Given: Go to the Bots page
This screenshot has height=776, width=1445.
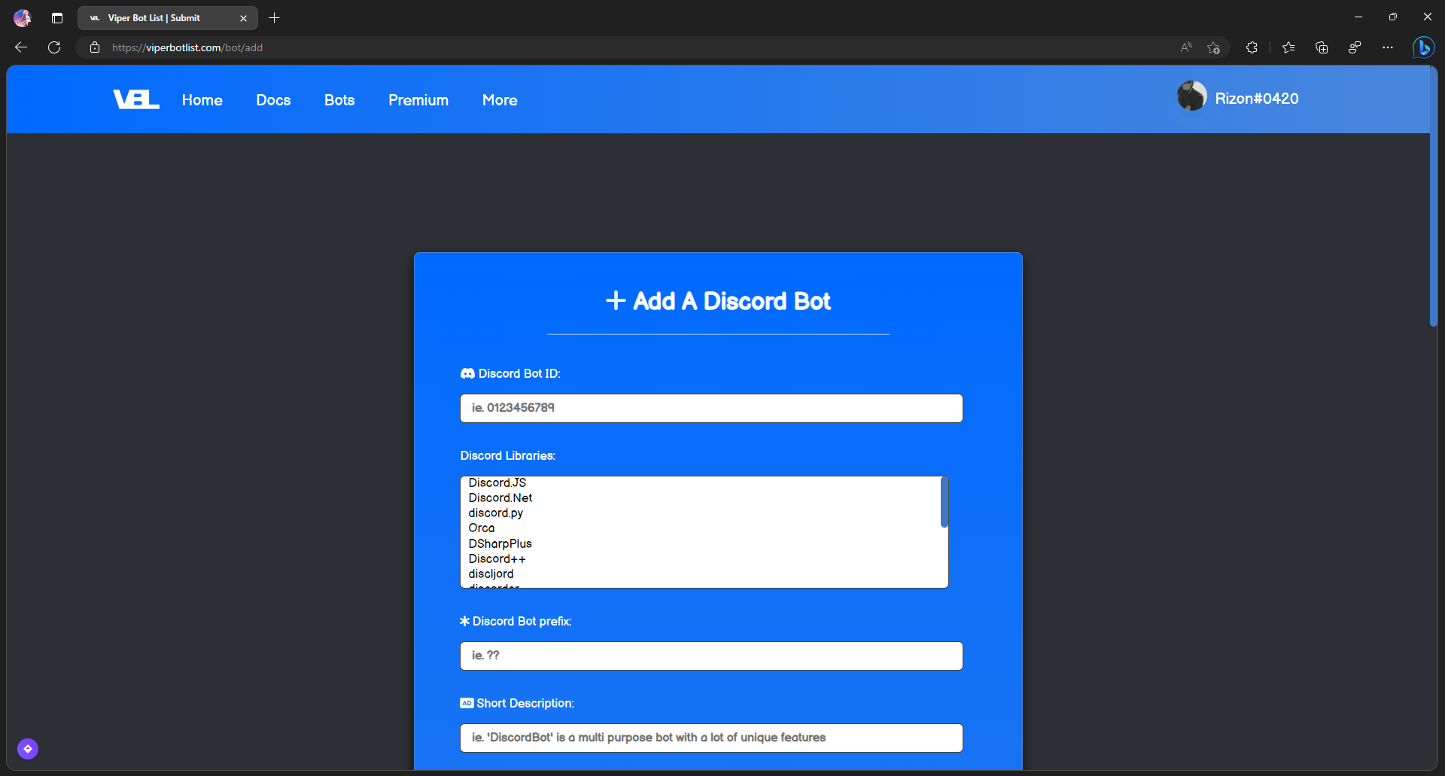Looking at the screenshot, I should point(339,100).
